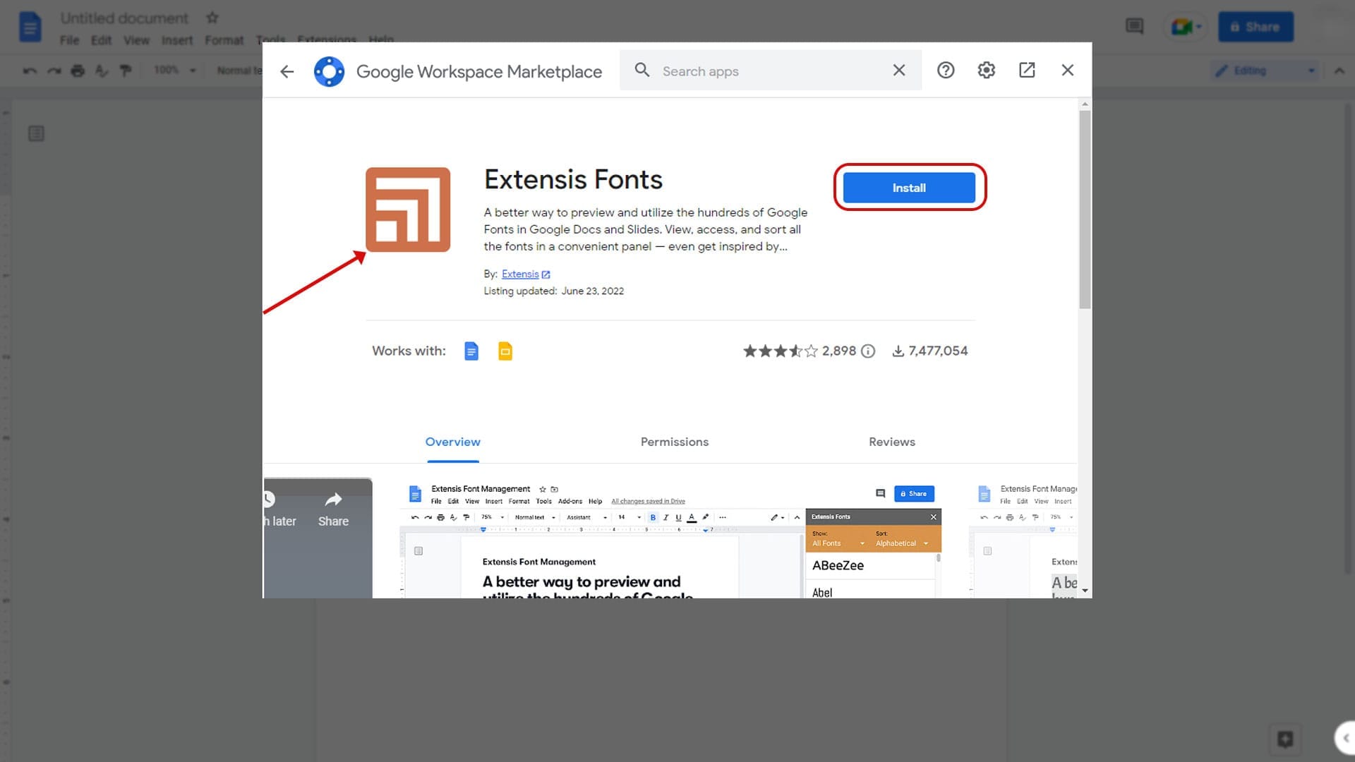Click the download count icon
This screenshot has height=762, width=1355.
pos(898,351)
